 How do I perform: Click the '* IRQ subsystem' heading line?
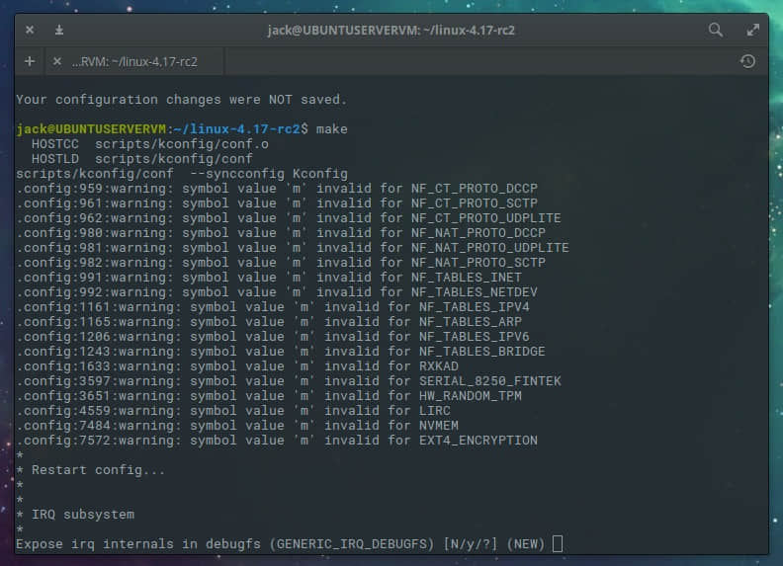pyautogui.click(x=75, y=514)
